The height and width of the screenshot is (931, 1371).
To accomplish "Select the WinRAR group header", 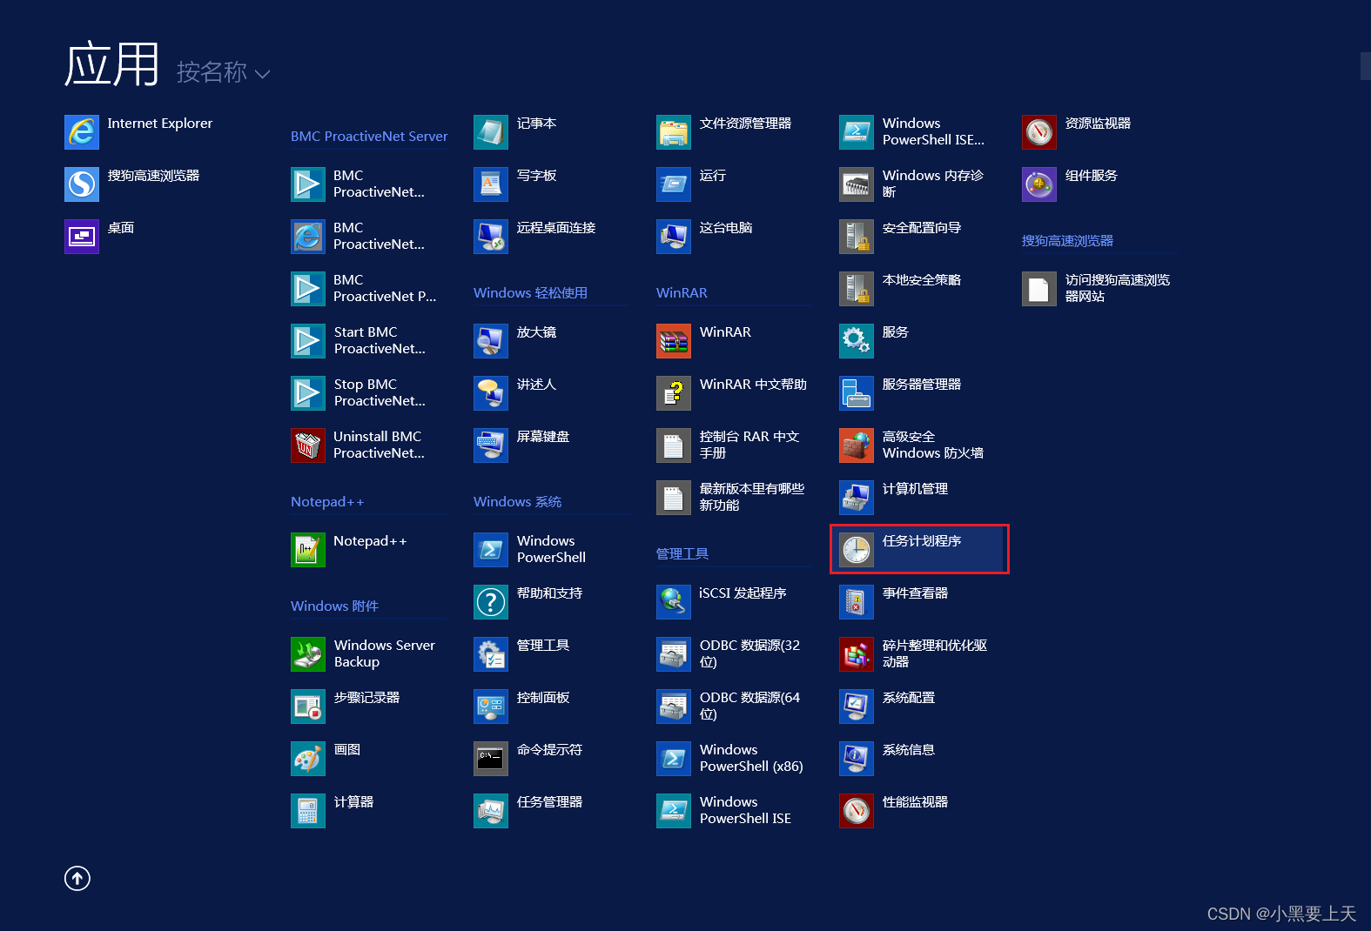I will pos(682,293).
